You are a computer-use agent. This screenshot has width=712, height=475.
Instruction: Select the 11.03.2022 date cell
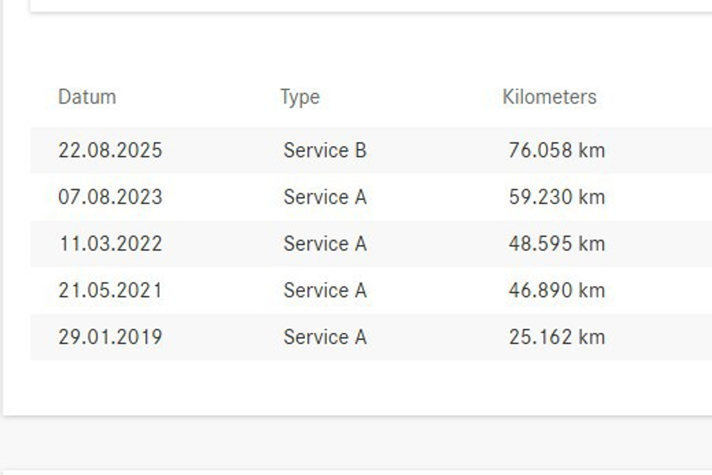pyautogui.click(x=110, y=243)
